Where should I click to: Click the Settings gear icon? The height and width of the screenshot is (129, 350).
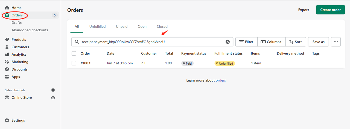(7, 120)
